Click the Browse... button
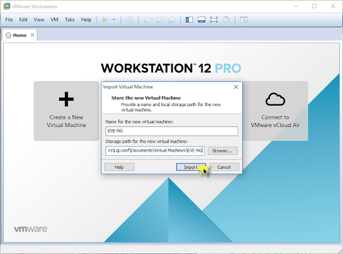343x254 pixels. [222, 151]
